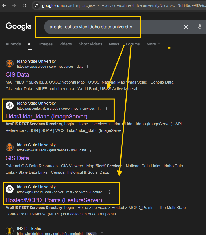Screen dimensions: 206x235
Task: Open the Short videos tab
Action: (90, 44)
